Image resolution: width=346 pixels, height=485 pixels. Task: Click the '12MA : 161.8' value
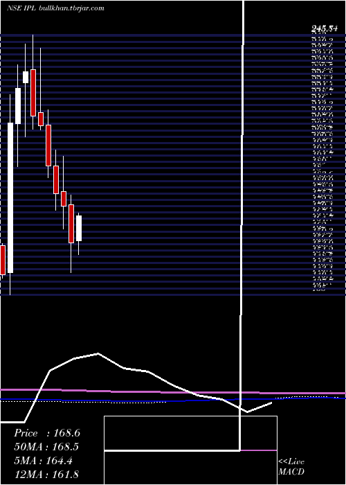point(46,474)
